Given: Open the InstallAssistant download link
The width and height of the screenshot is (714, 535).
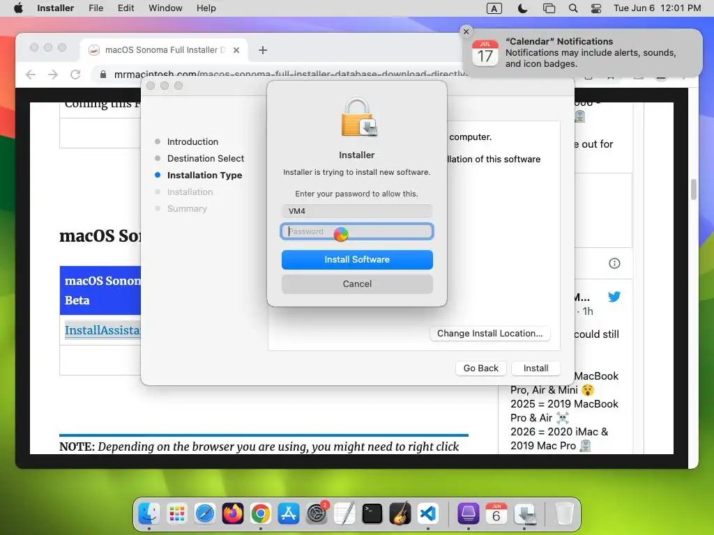Looking at the screenshot, I should coord(102,330).
